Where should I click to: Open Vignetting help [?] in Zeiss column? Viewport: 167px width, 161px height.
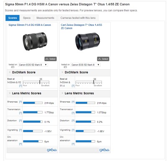73,130
